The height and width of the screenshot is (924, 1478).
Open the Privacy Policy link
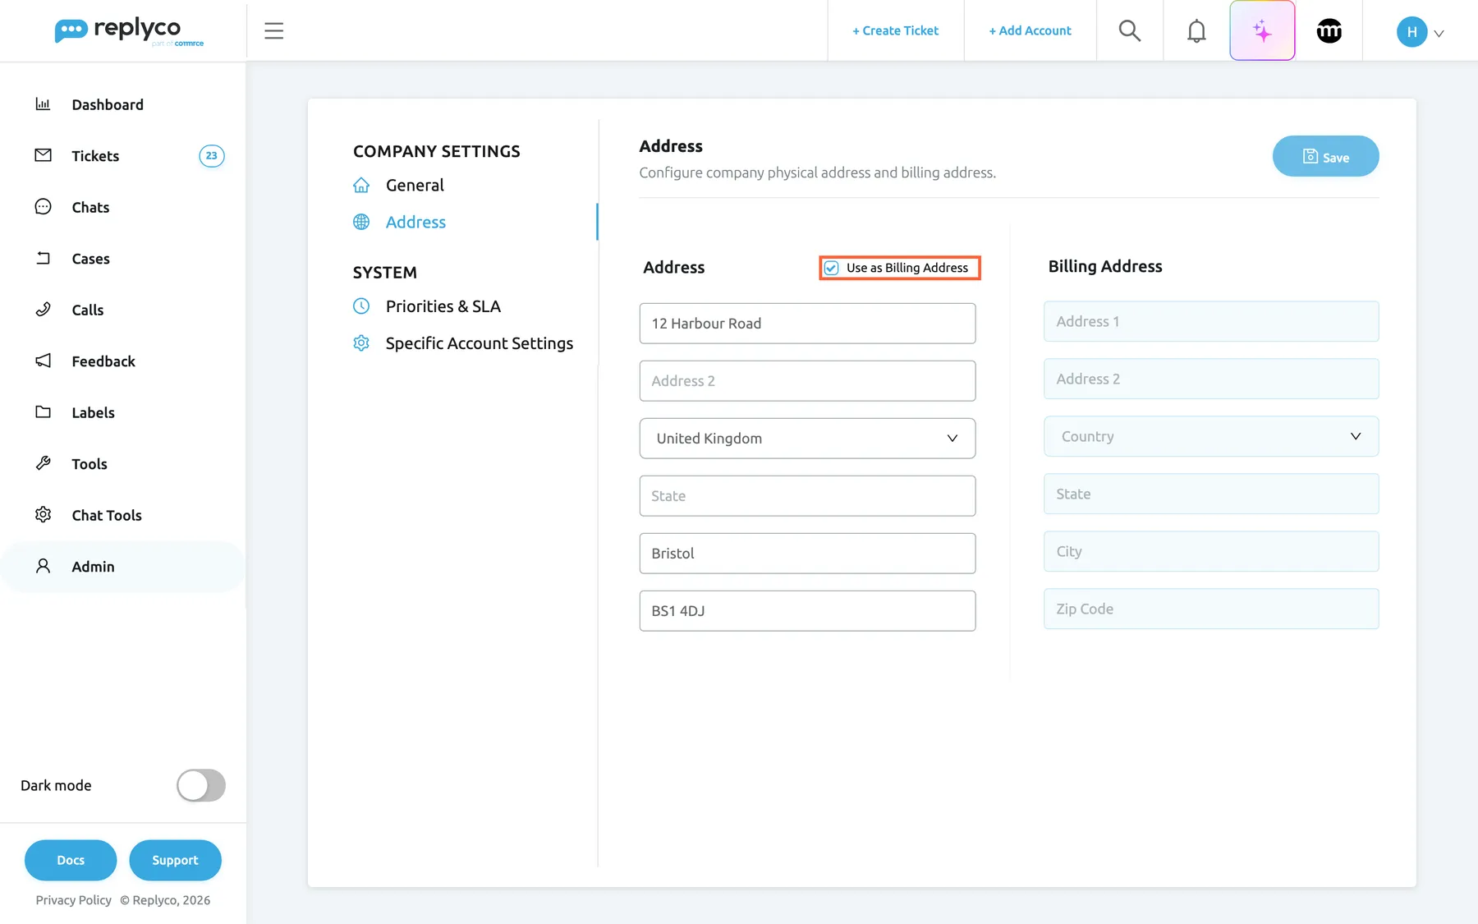pos(73,900)
